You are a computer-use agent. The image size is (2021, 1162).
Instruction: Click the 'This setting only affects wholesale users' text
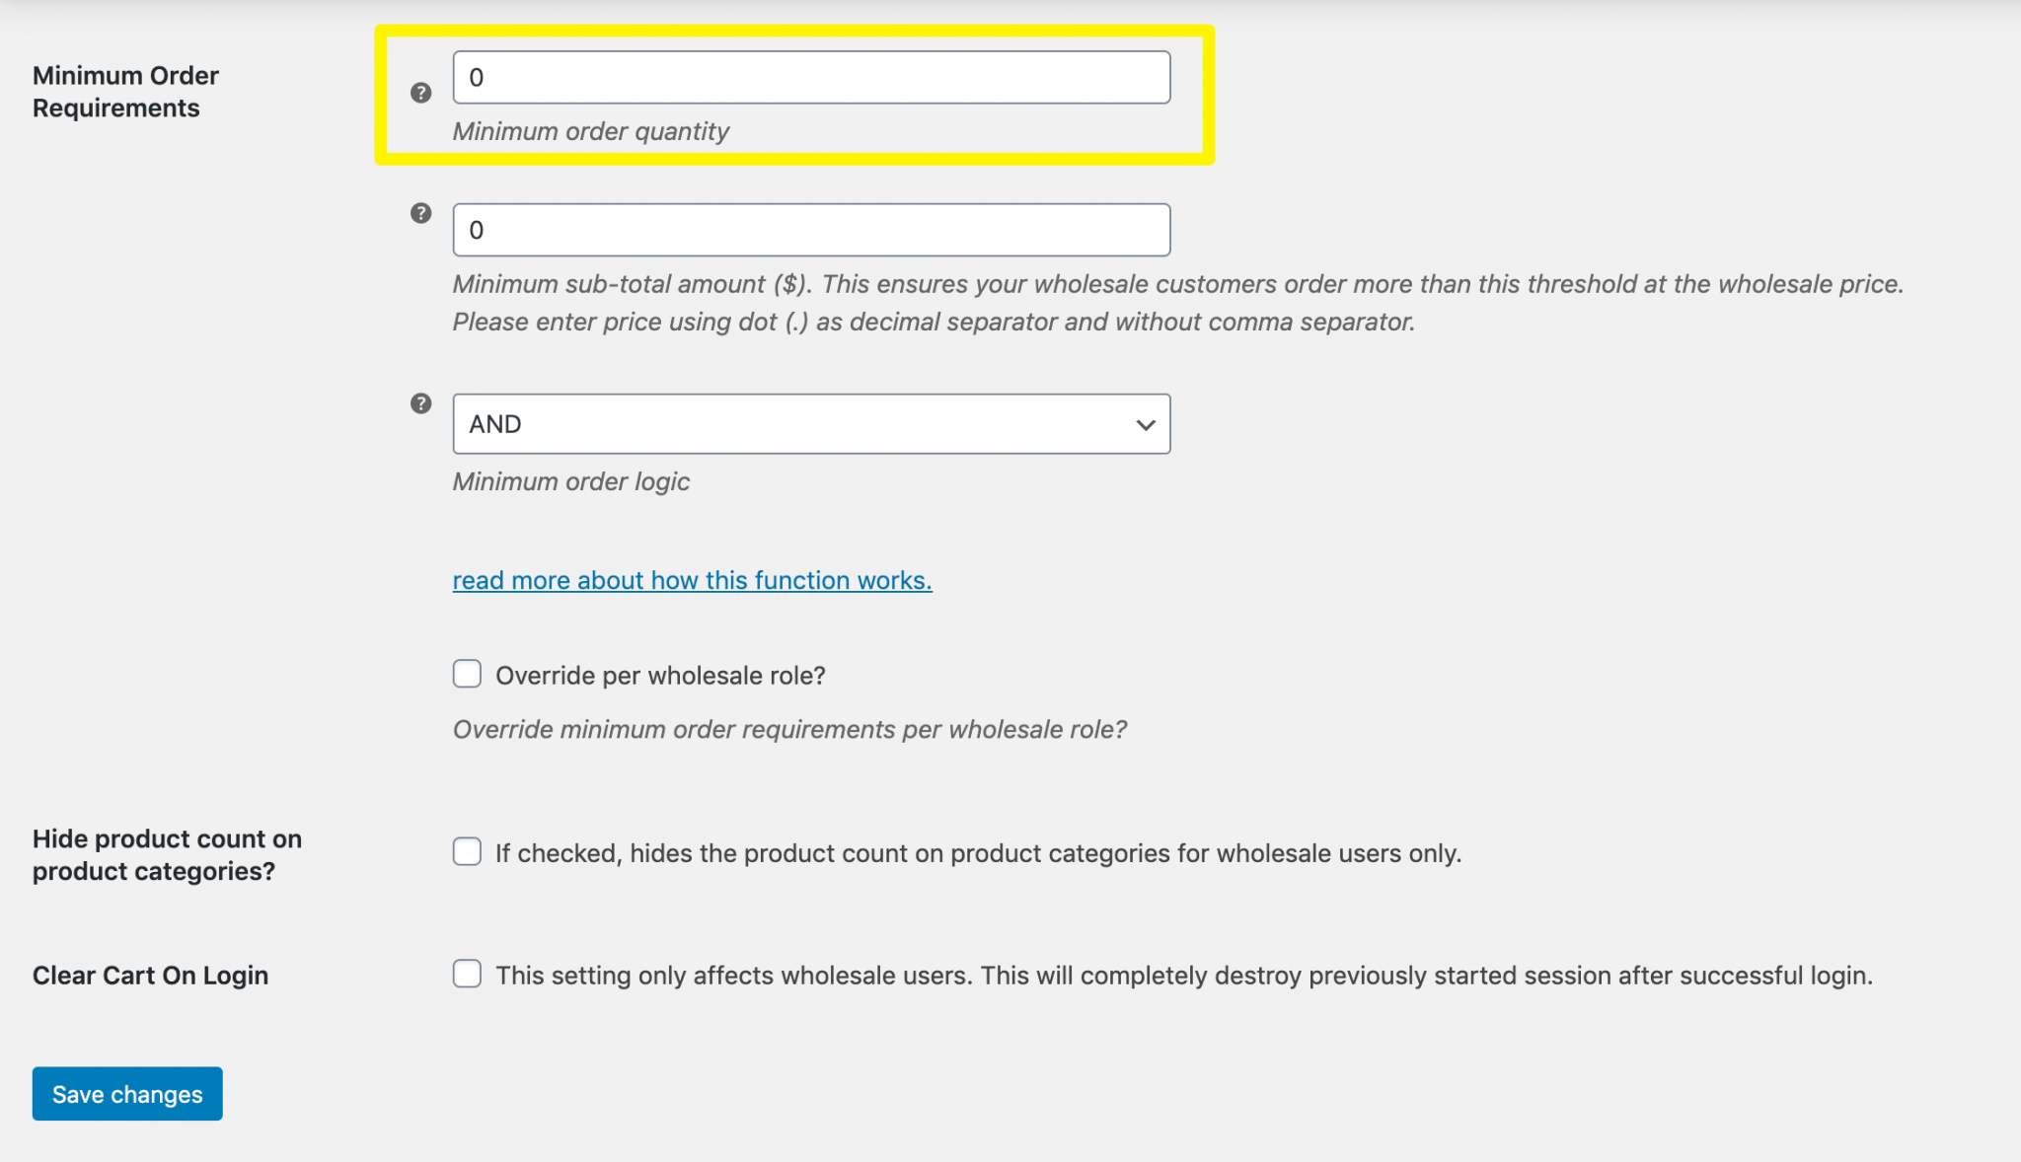[1183, 976]
